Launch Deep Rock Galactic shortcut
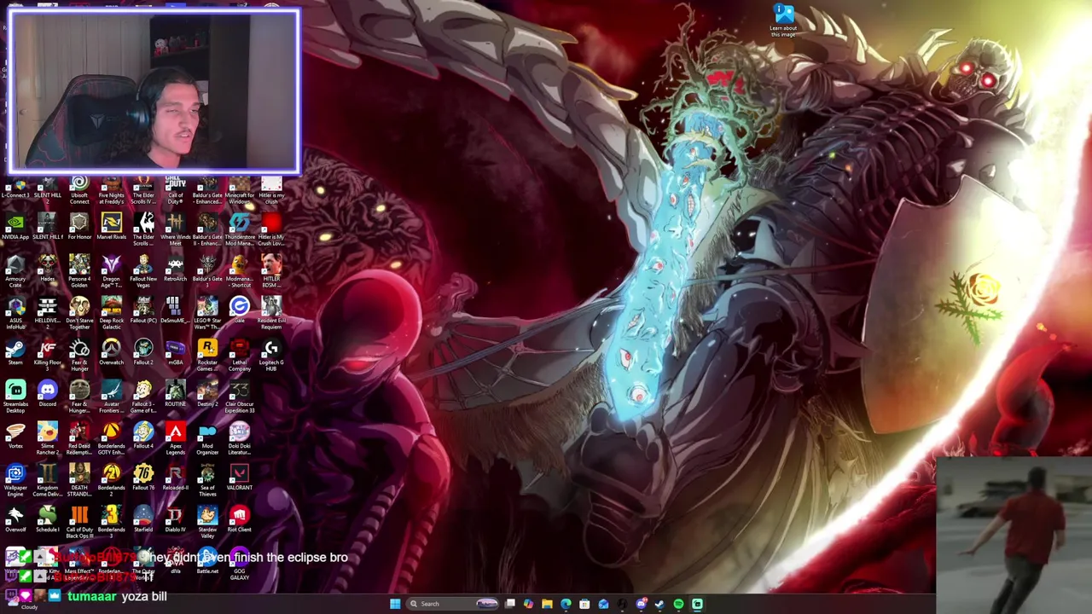 [x=111, y=312]
